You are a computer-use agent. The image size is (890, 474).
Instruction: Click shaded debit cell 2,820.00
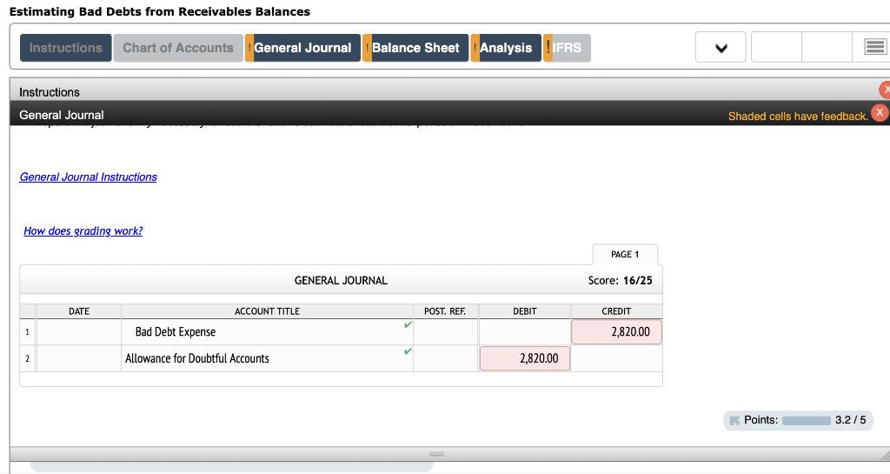coord(525,359)
